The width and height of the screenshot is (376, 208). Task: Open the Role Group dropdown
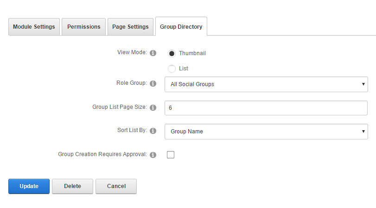point(266,84)
